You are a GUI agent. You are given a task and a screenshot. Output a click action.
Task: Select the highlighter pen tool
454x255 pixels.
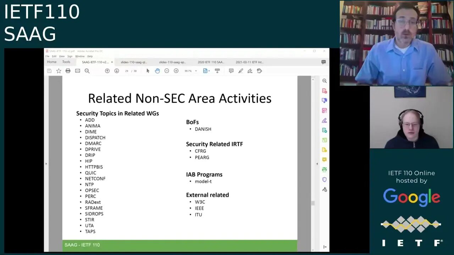click(x=240, y=71)
